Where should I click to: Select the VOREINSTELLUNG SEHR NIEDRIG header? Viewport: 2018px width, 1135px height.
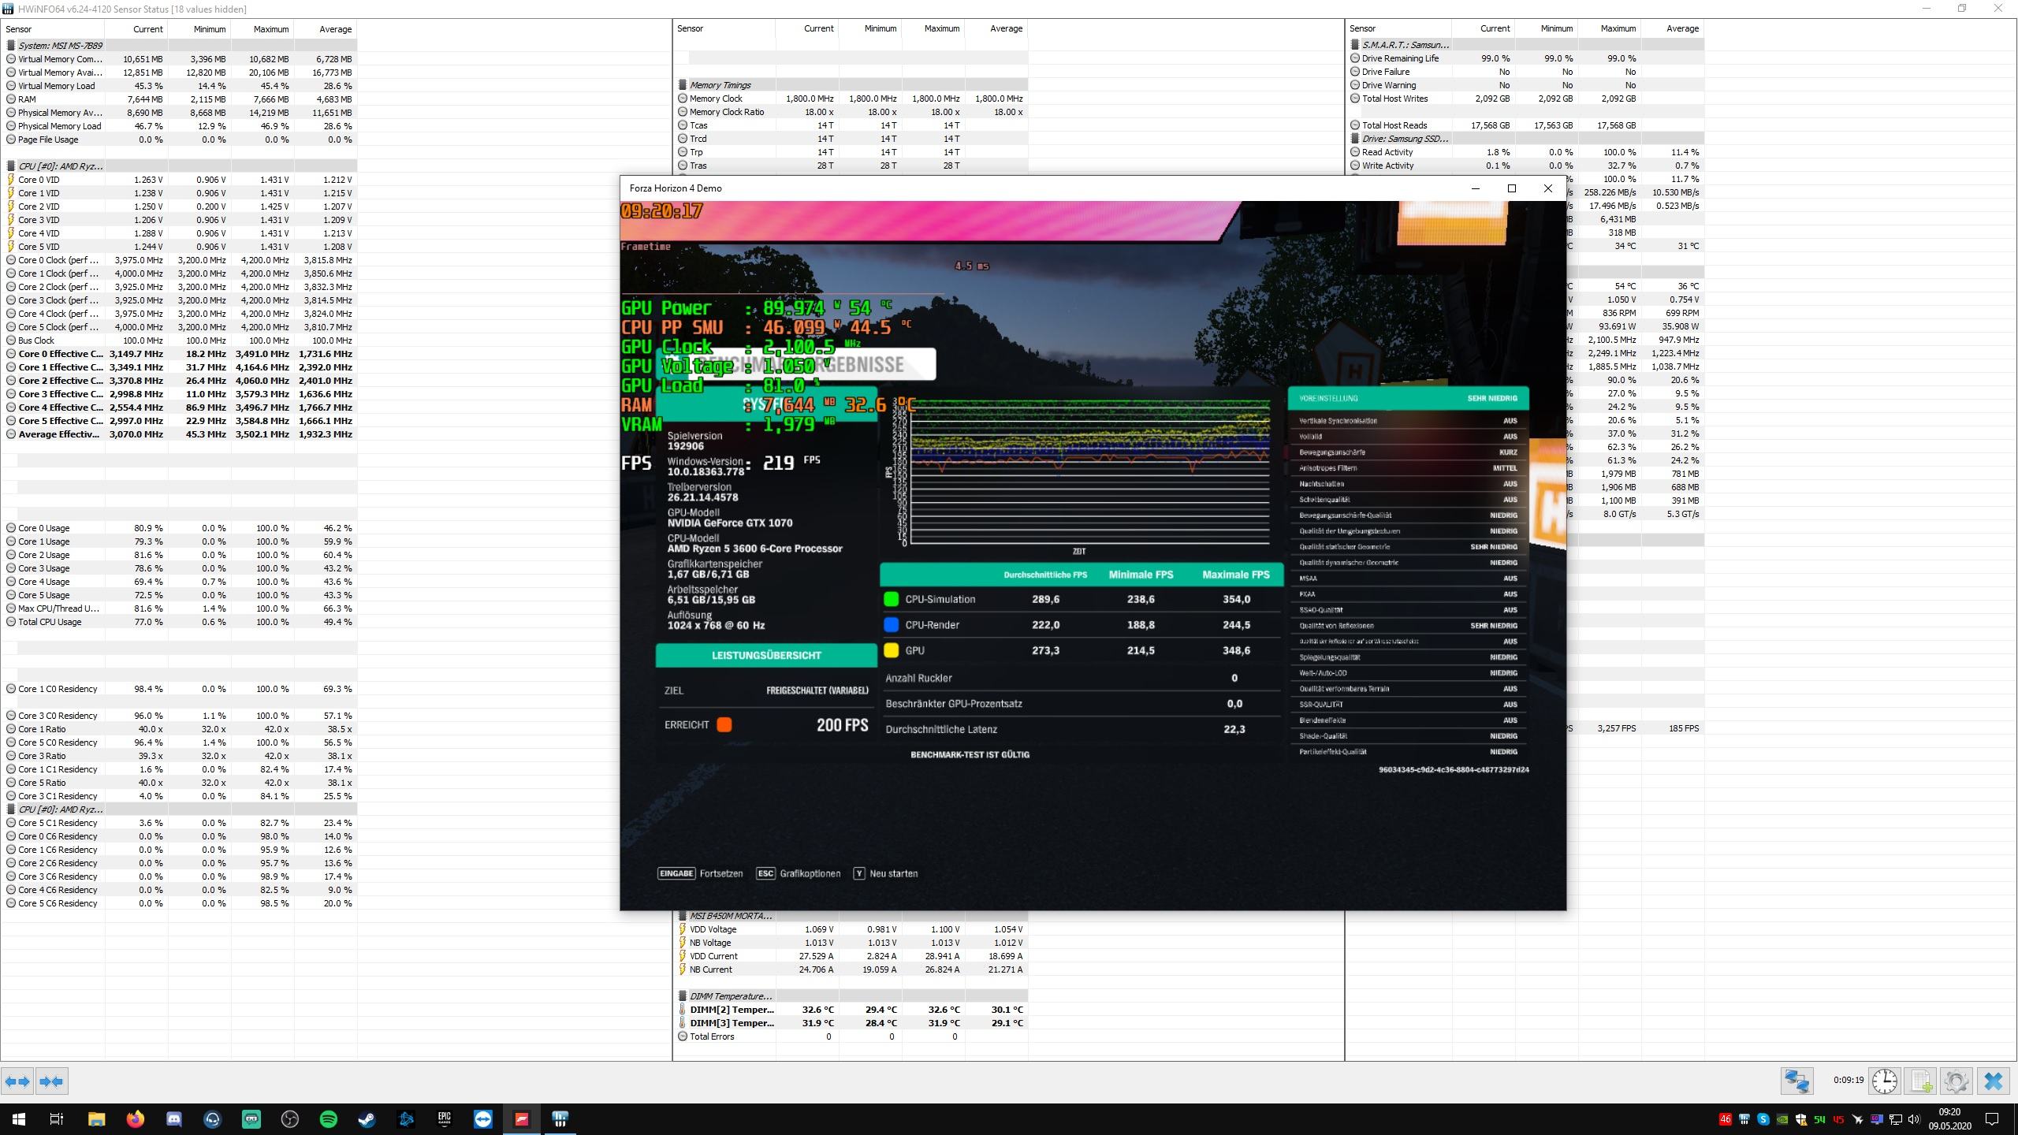click(x=1408, y=398)
